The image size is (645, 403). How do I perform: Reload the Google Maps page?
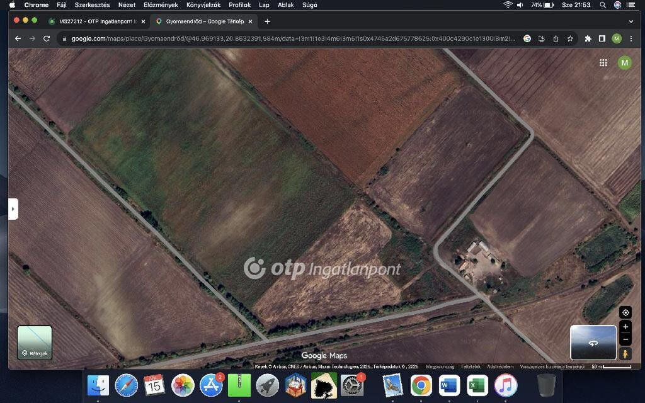pyautogui.click(x=47, y=38)
